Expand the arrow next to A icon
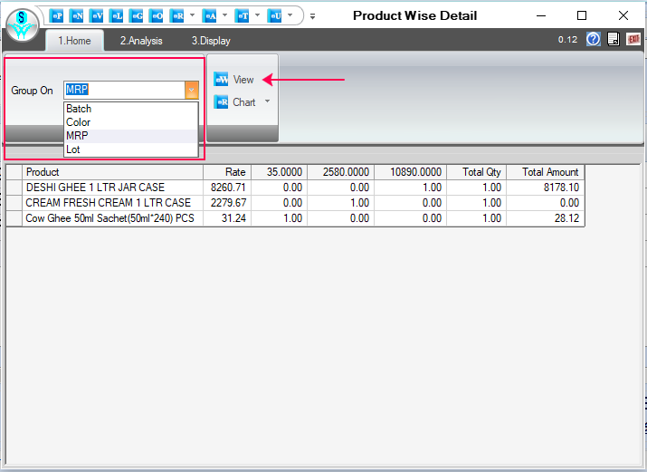 [x=225, y=15]
